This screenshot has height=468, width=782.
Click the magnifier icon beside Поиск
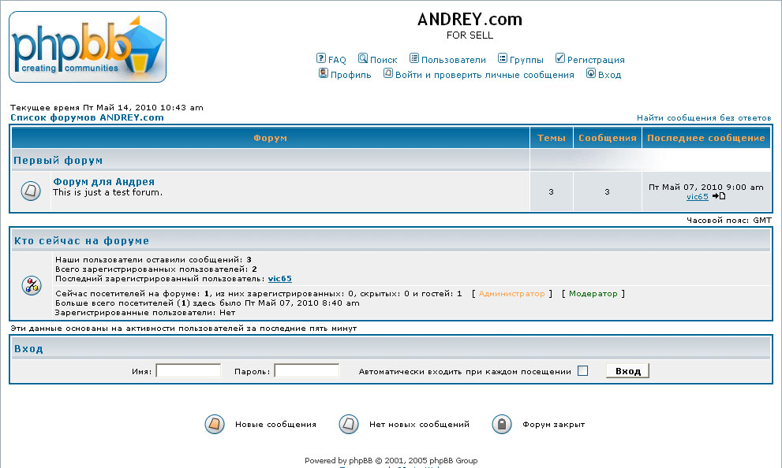point(362,58)
